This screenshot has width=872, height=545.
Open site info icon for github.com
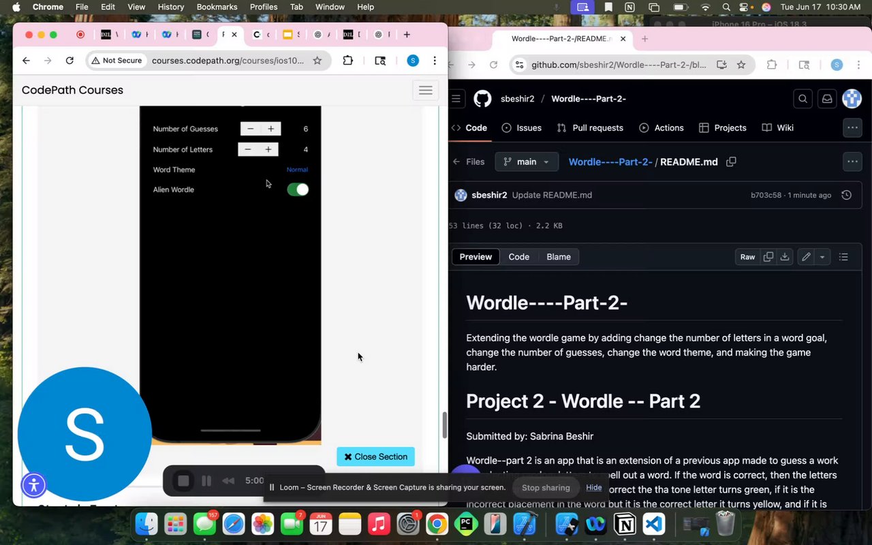click(x=519, y=65)
